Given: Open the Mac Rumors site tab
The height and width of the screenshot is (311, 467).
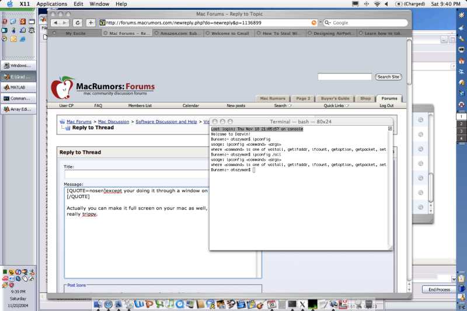Looking at the screenshot, I should coord(273,98).
